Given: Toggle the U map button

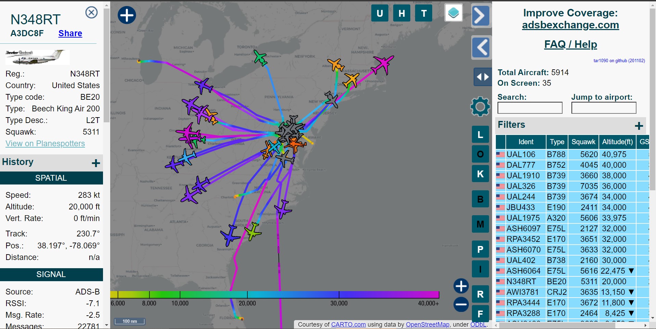Looking at the screenshot, I should tap(380, 13).
